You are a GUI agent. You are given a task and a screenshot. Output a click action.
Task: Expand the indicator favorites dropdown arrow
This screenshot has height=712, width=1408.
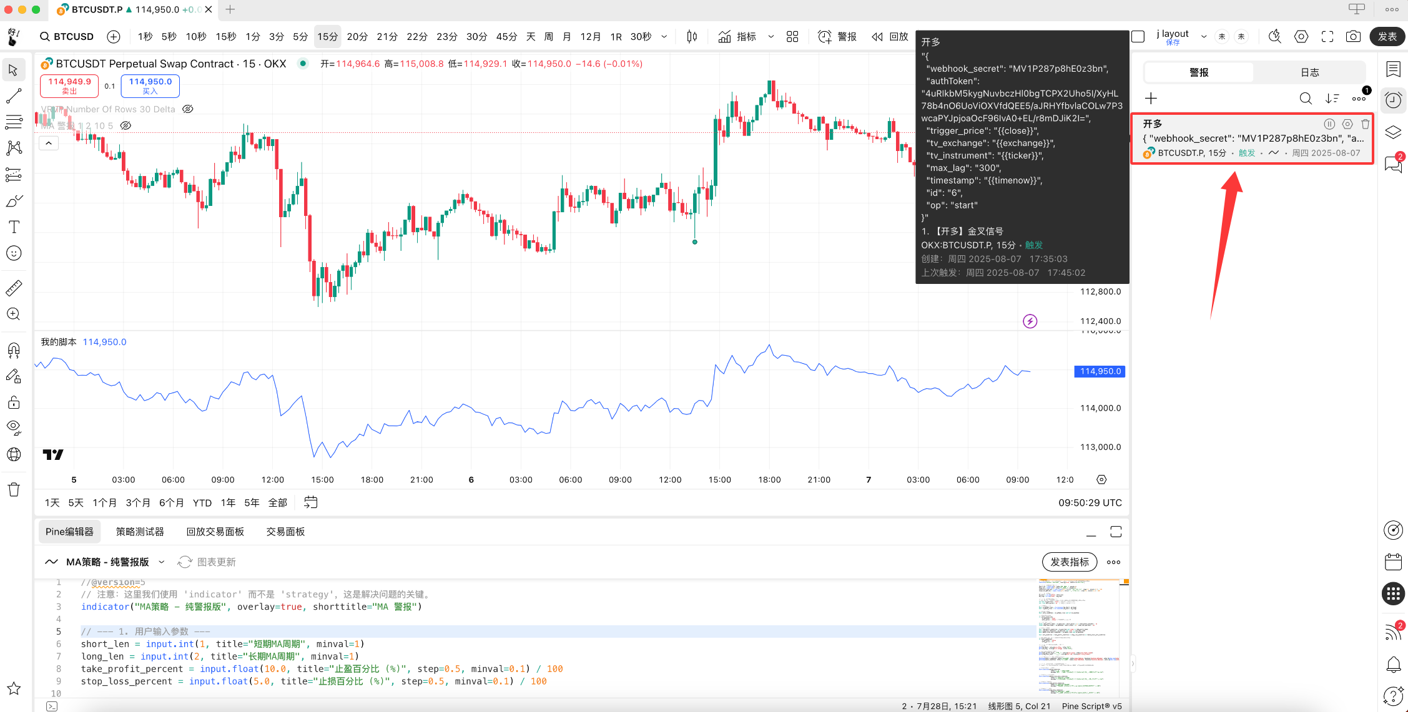click(770, 37)
